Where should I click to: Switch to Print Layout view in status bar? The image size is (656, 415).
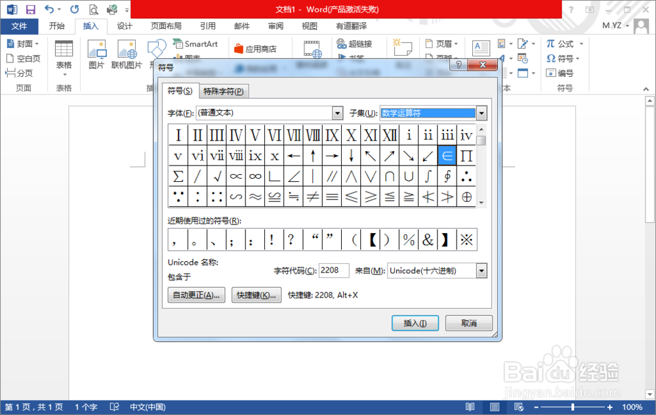[495, 406]
